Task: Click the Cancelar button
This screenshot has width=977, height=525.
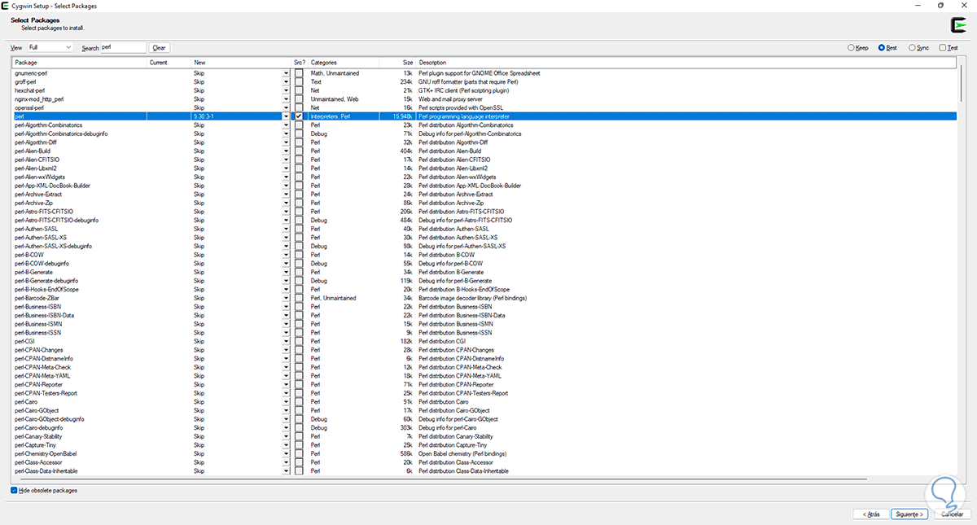Action: point(952,514)
